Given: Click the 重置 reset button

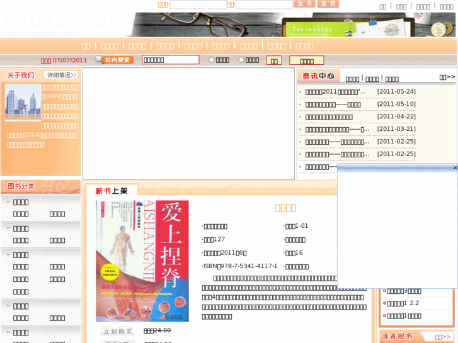Looking at the screenshot, I should [x=328, y=4].
